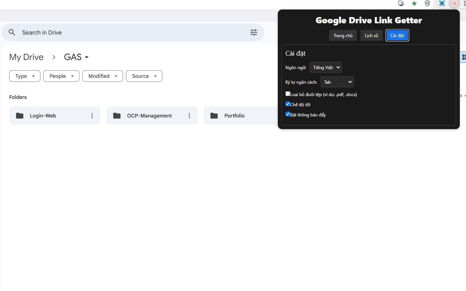Image resolution: width=466 pixels, height=291 pixels.
Task: Open more actions for OCP-Management folder
Action: tap(189, 116)
